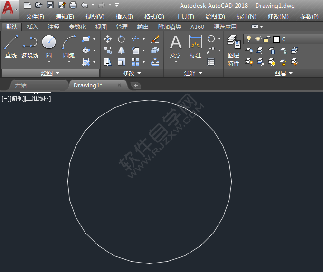The height and width of the screenshot is (272, 323).
Task: Click the 2D wireframe (二维线框) visual style
Action: coord(38,99)
